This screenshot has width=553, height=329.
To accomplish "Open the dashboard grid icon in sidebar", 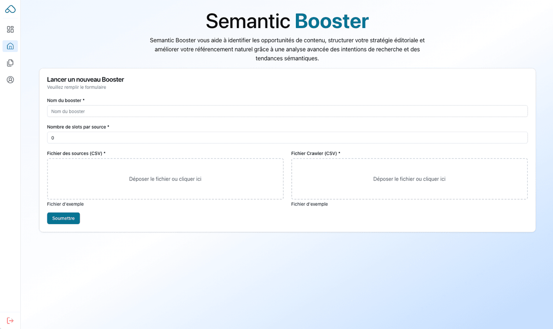I will click(x=10, y=29).
